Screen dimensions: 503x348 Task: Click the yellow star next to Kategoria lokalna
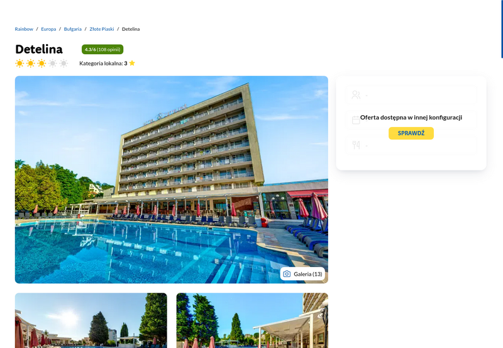(x=132, y=63)
